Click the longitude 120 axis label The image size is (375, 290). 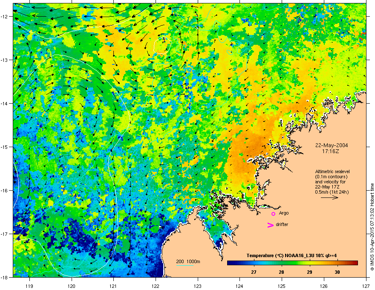(72, 286)
